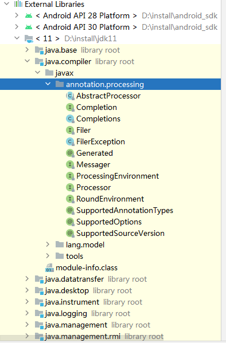This screenshot has width=226, height=343.
Task: Click the module-info.class file icon
Action: (49, 267)
